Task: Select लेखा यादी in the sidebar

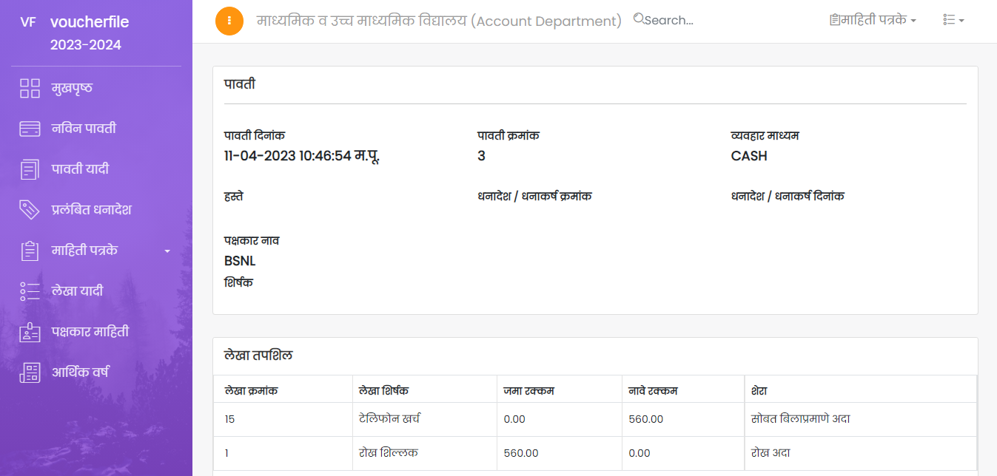Action: pyautogui.click(x=77, y=291)
